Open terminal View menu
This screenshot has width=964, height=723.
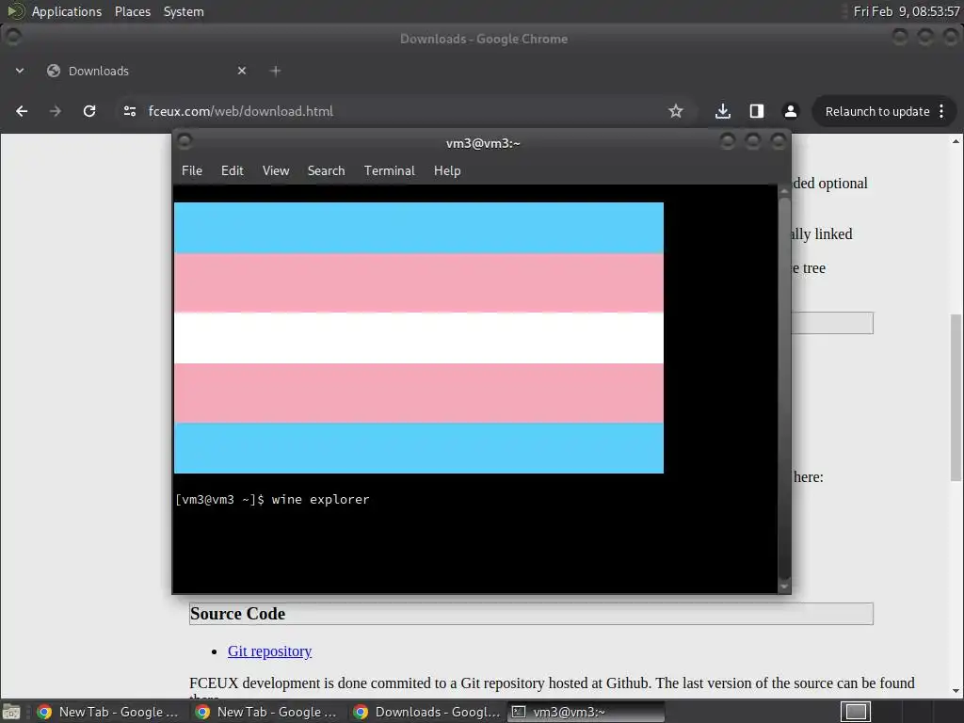pos(276,171)
